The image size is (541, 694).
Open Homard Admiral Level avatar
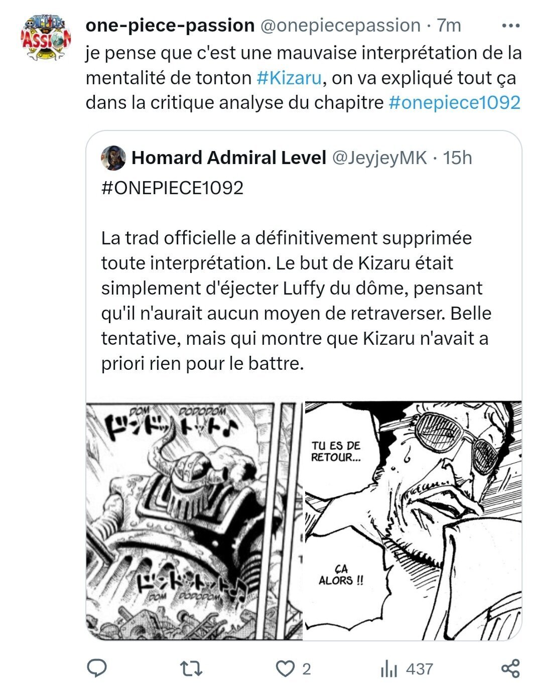(x=113, y=158)
